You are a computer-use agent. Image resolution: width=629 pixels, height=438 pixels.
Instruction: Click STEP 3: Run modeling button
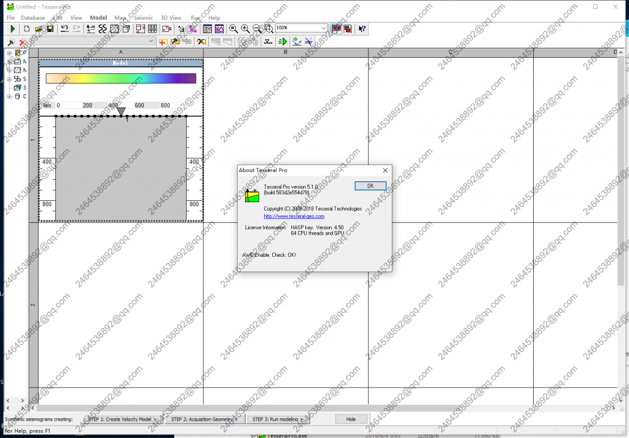(278, 419)
